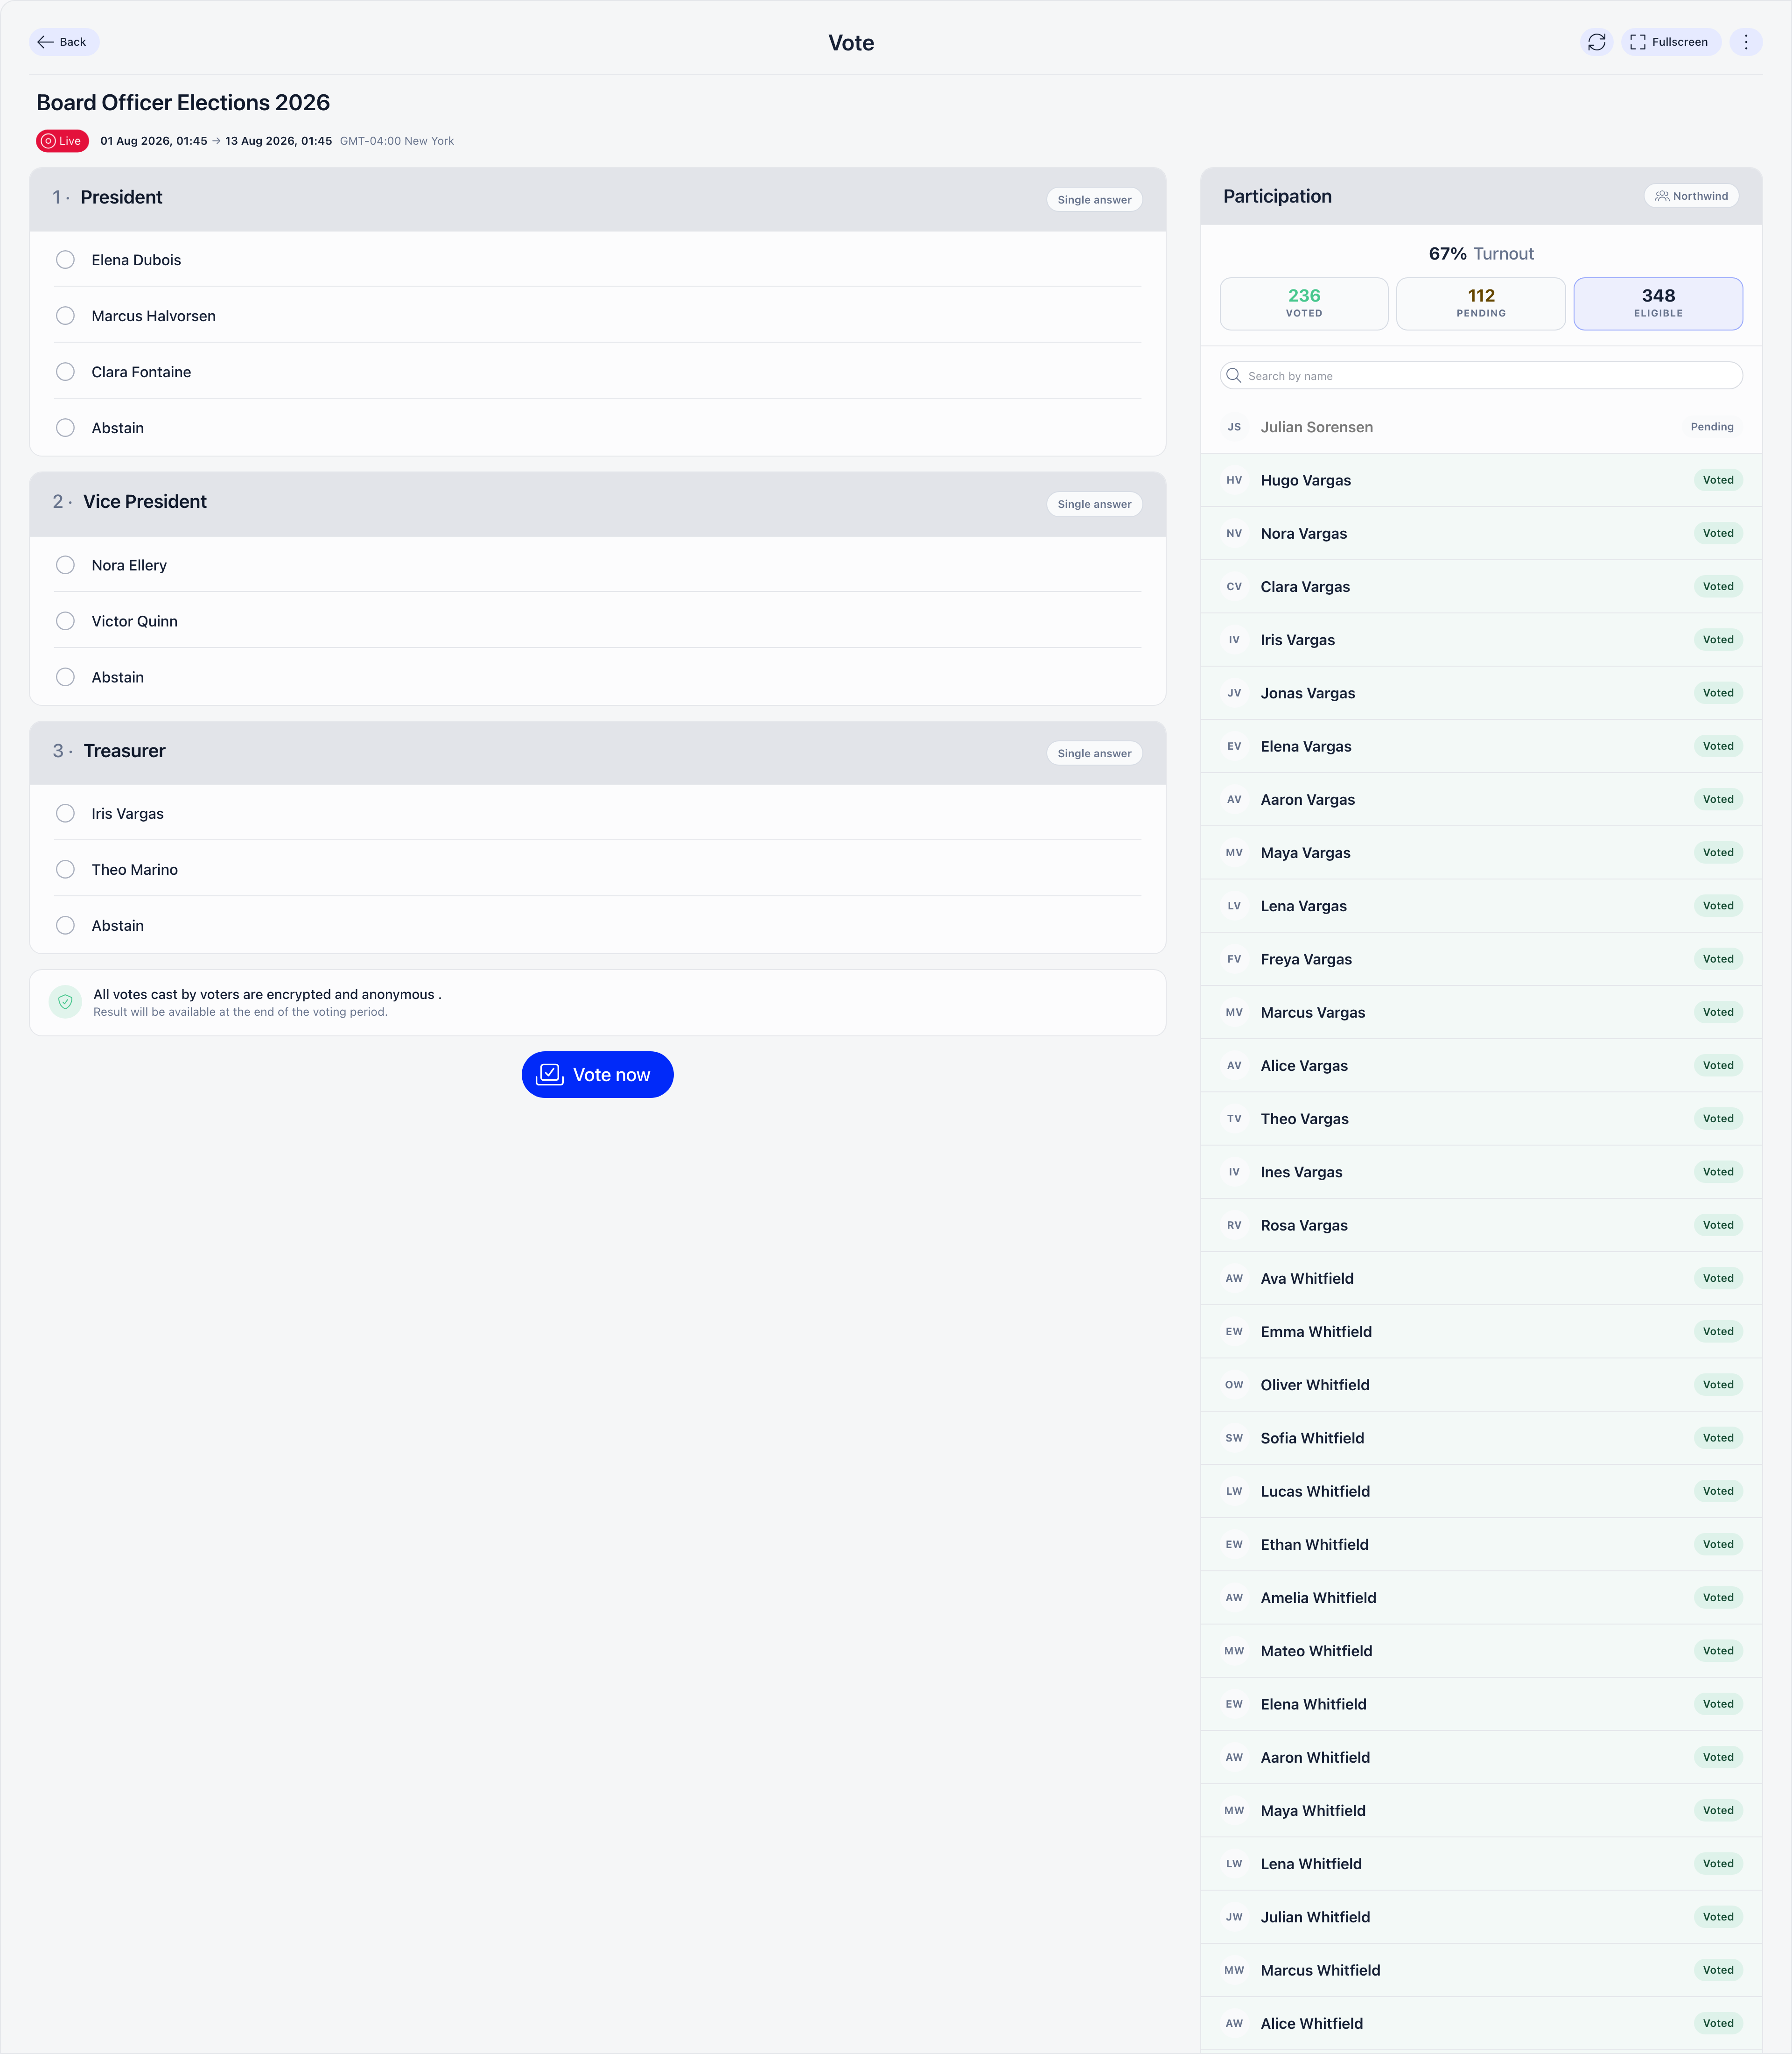This screenshot has height=2054, width=1792.
Task: Click the Iris Vargas participant row
Action: click(x=1481, y=640)
